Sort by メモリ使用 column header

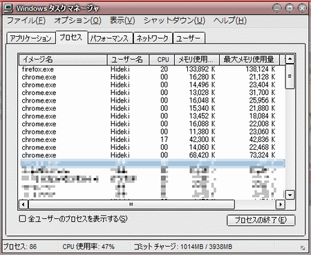197,60
